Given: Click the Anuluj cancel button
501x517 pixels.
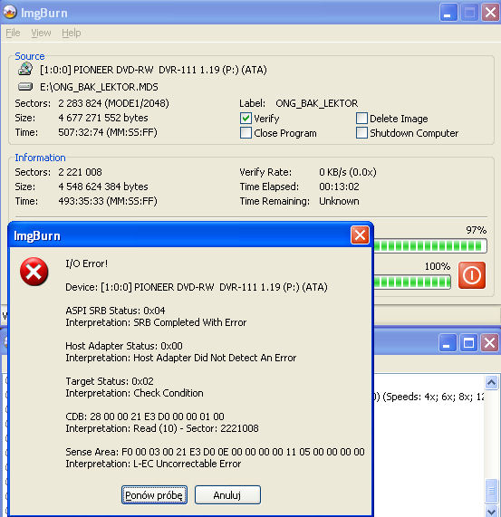Looking at the screenshot, I should tap(227, 495).
